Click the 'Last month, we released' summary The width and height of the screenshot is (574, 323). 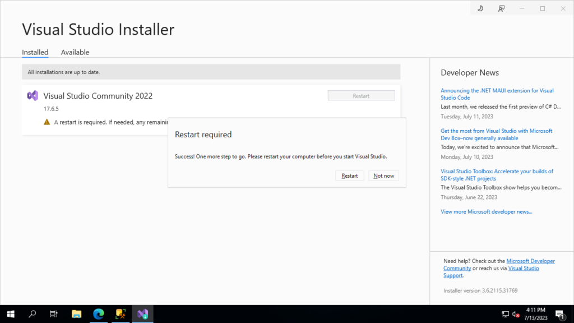click(501, 107)
